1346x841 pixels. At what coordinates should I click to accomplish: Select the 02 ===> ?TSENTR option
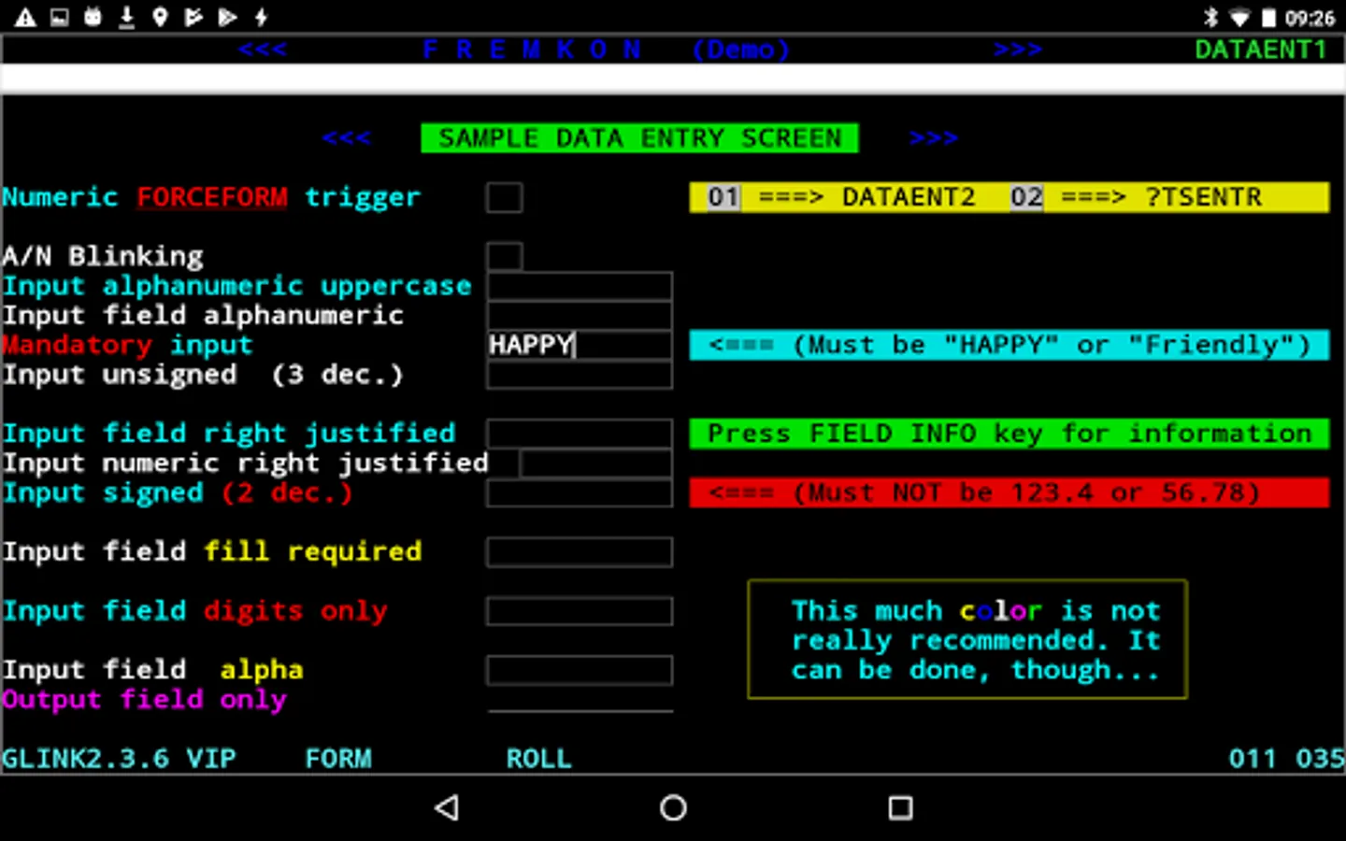1136,197
